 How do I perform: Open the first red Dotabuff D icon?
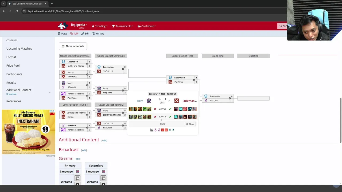pos(162,130)
